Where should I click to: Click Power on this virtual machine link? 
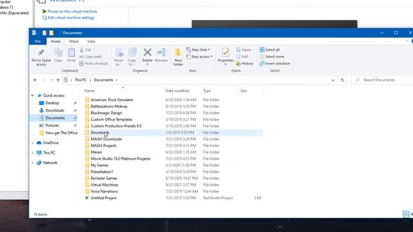(x=72, y=12)
